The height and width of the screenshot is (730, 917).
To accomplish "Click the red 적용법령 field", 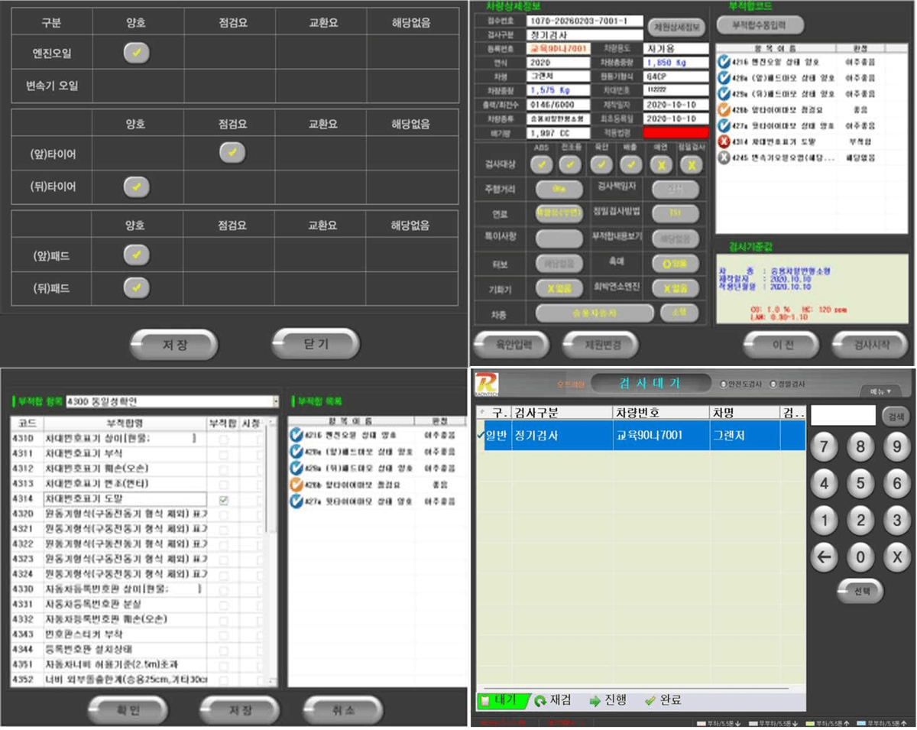I will click(x=676, y=133).
